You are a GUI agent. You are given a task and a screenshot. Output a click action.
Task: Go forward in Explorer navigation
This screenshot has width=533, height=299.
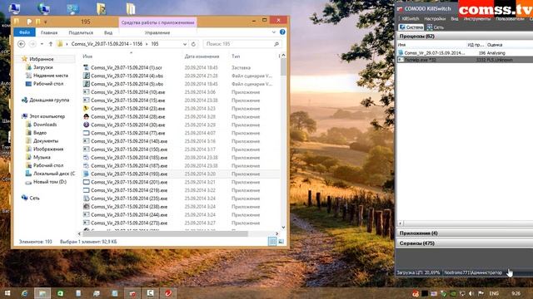tap(32, 44)
